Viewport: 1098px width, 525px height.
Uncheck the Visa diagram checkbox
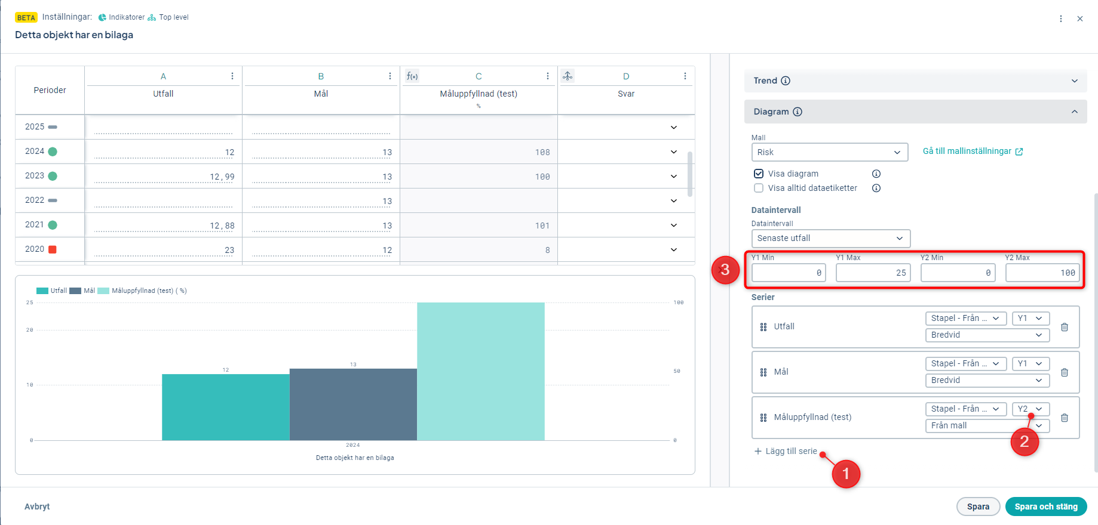pos(759,174)
